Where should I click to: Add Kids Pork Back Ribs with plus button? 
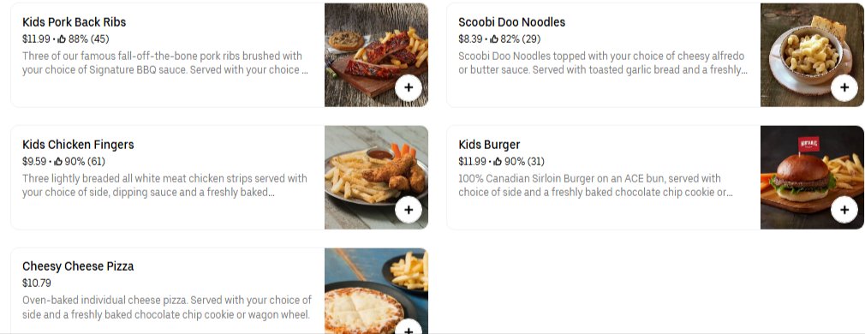409,87
